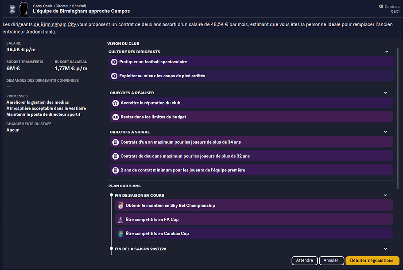Click money icon beside 'Rester dans les limites du budget'
The width and height of the screenshot is (403, 270).
[x=116, y=117]
